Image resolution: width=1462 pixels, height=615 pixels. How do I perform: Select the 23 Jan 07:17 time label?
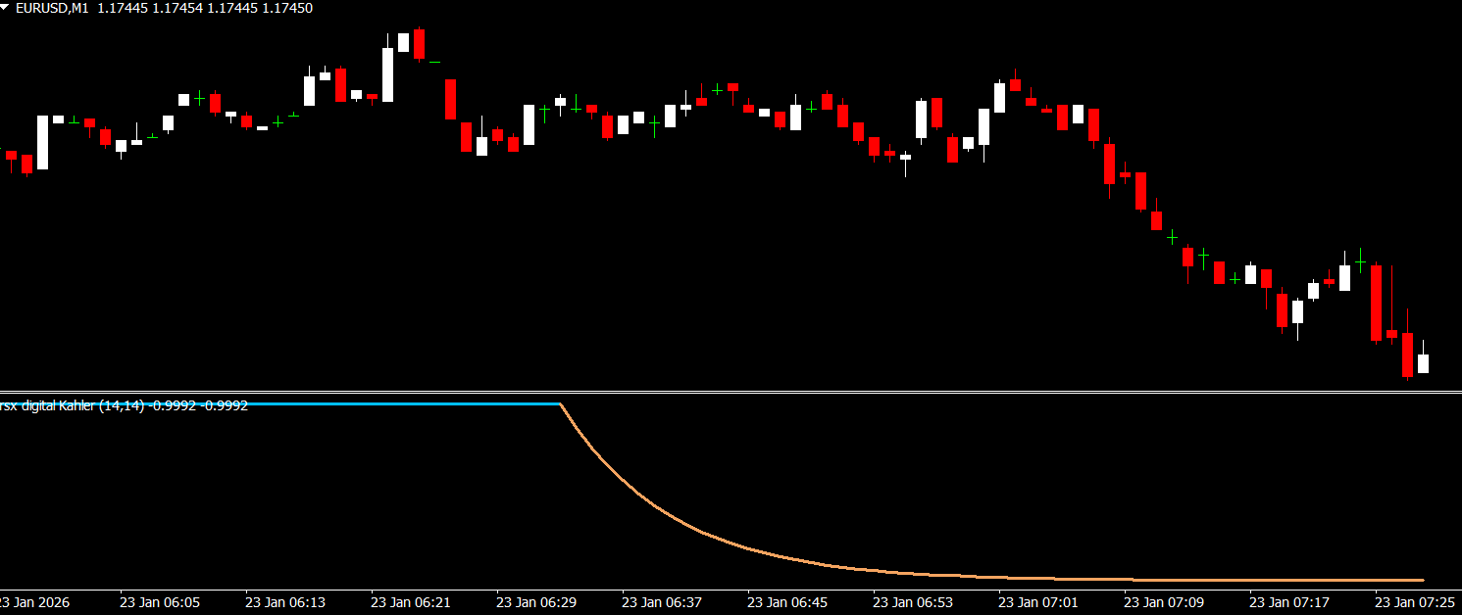click(x=1289, y=601)
